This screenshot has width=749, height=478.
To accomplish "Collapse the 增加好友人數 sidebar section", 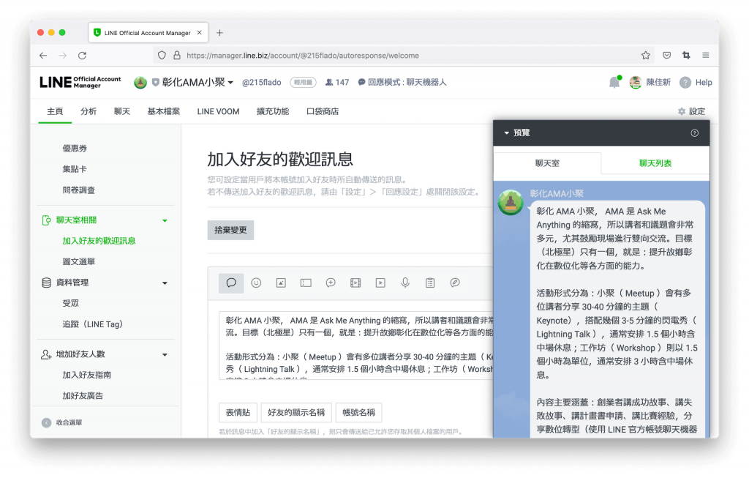I will point(165,355).
